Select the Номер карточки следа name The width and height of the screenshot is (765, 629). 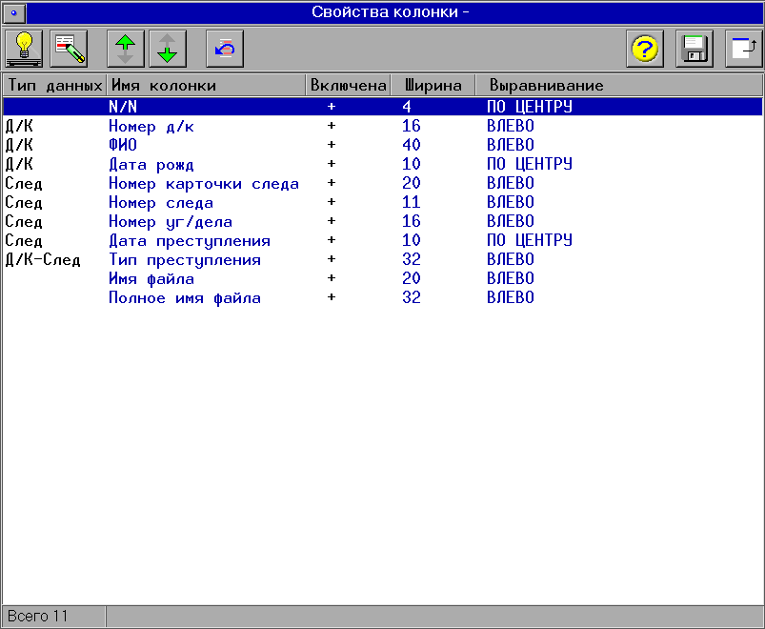(204, 184)
